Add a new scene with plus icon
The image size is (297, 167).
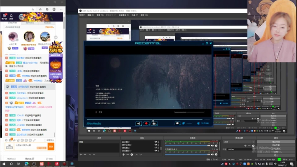pyautogui.click(x=81, y=155)
